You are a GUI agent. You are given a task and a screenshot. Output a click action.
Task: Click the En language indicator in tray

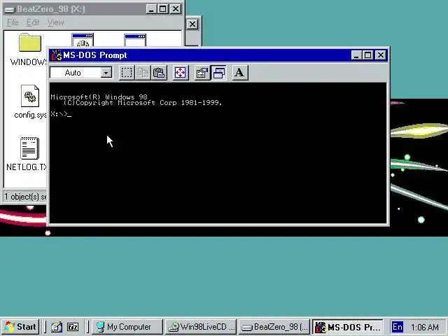[x=398, y=327]
